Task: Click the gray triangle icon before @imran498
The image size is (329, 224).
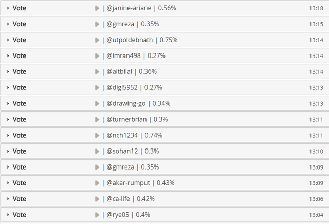Action: pyautogui.click(x=97, y=56)
